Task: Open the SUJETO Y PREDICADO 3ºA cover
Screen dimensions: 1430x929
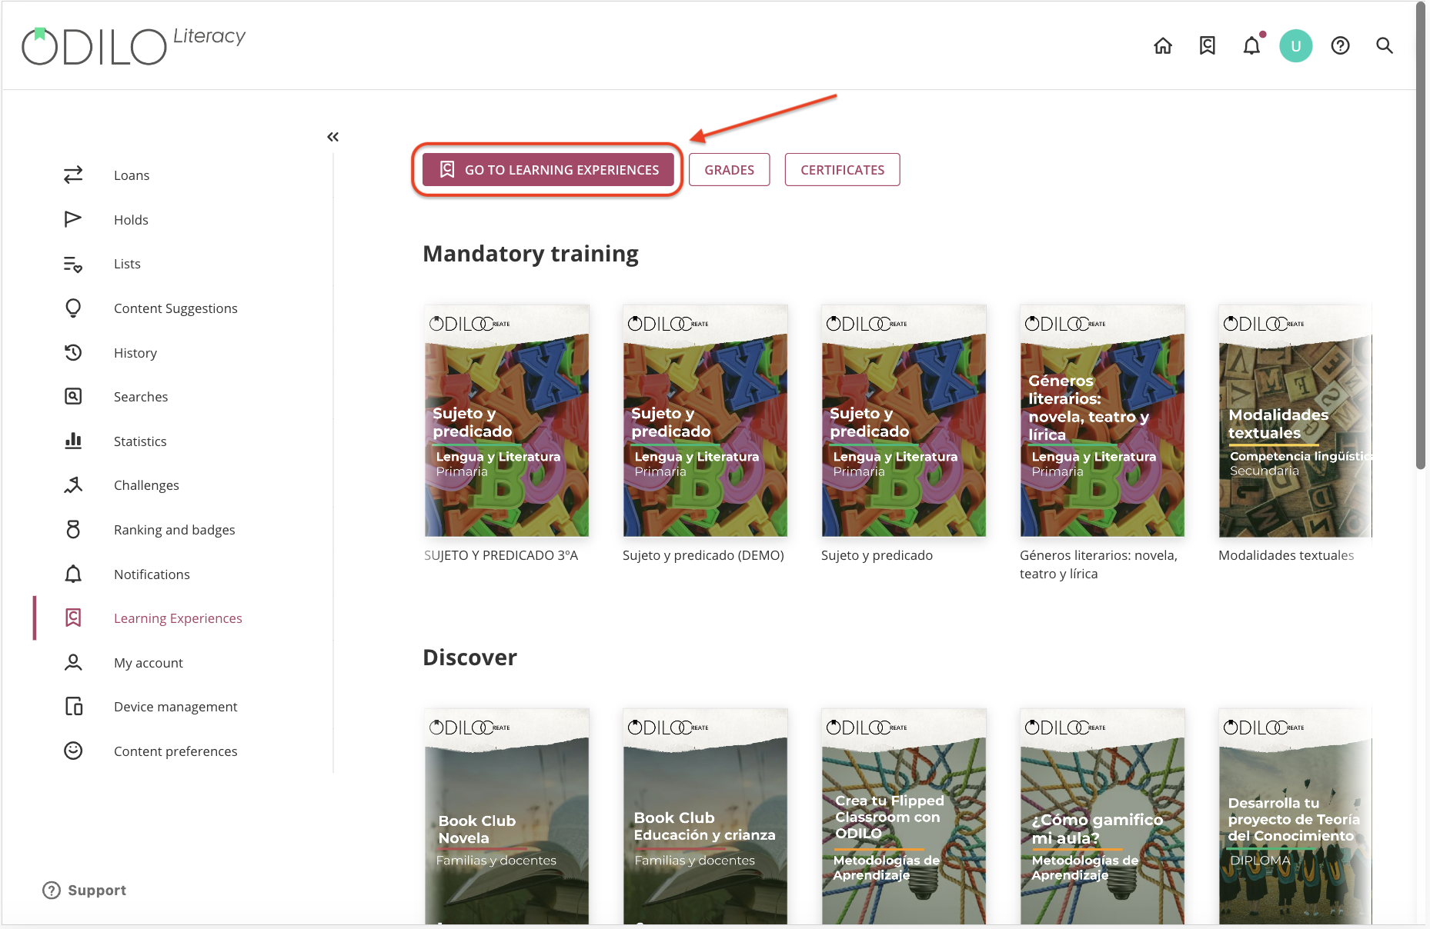Action: 507,421
